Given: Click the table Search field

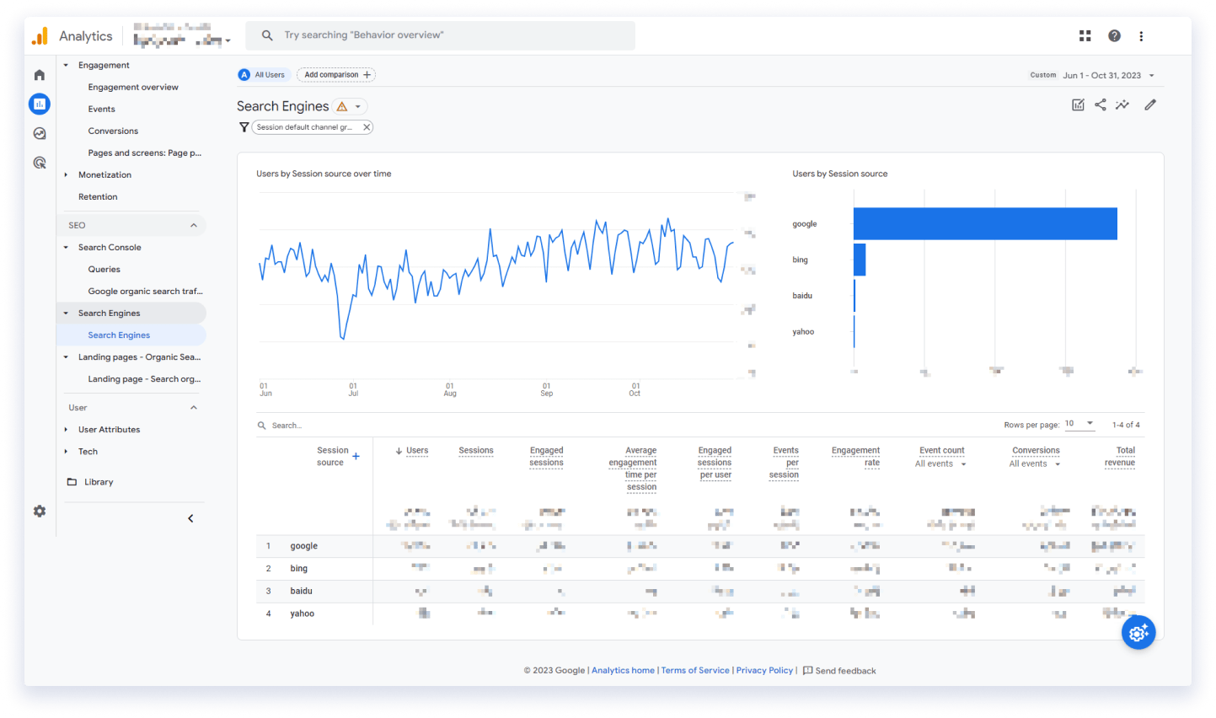Looking at the screenshot, I should coord(287,426).
